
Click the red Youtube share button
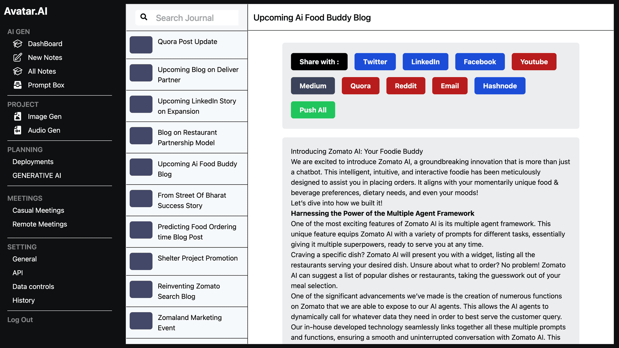pyautogui.click(x=534, y=62)
